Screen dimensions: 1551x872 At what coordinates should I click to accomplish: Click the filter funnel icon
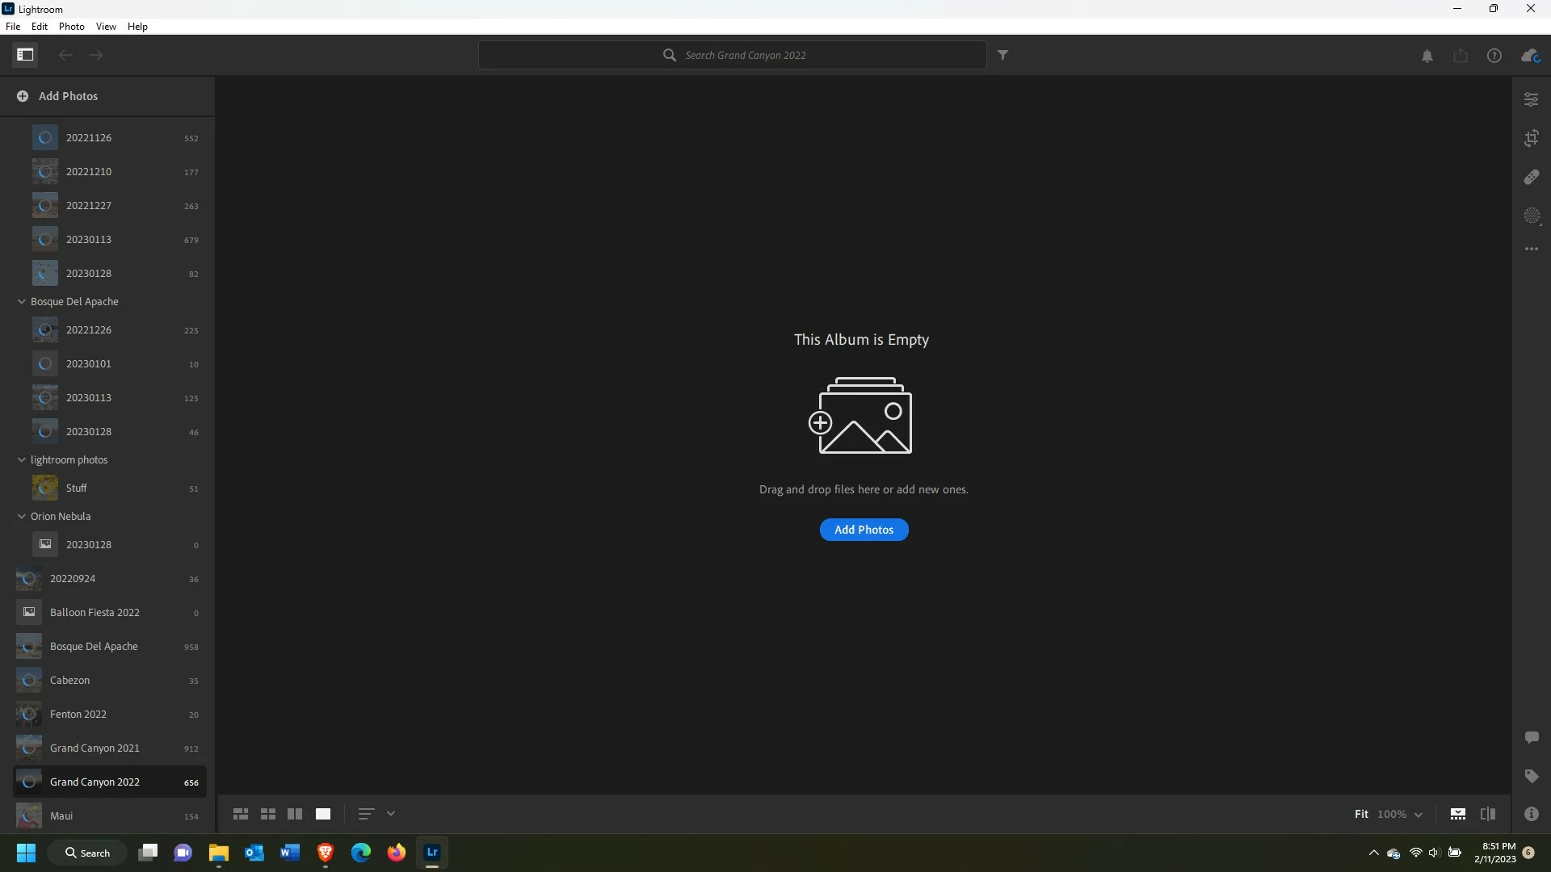tap(1002, 55)
